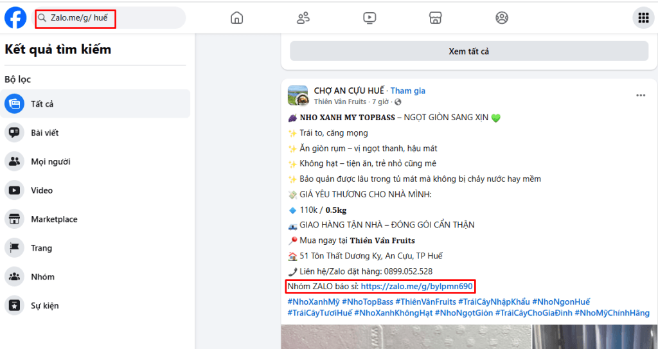This screenshot has width=658, height=349.
Task: Open the Home feed icon
Action: coord(237,18)
